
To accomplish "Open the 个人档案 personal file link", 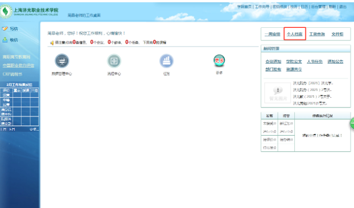I will pos(295,34).
